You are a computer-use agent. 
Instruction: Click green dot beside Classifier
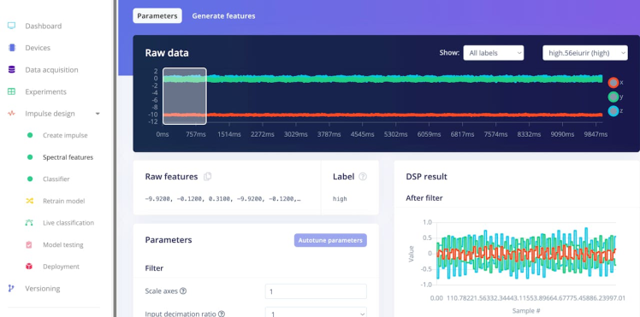[x=30, y=179]
